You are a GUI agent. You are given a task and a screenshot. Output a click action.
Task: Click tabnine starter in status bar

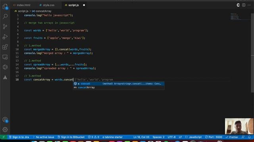[x=112, y=137]
